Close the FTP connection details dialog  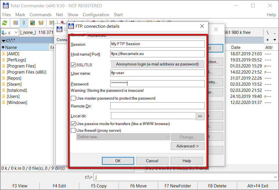point(202,26)
